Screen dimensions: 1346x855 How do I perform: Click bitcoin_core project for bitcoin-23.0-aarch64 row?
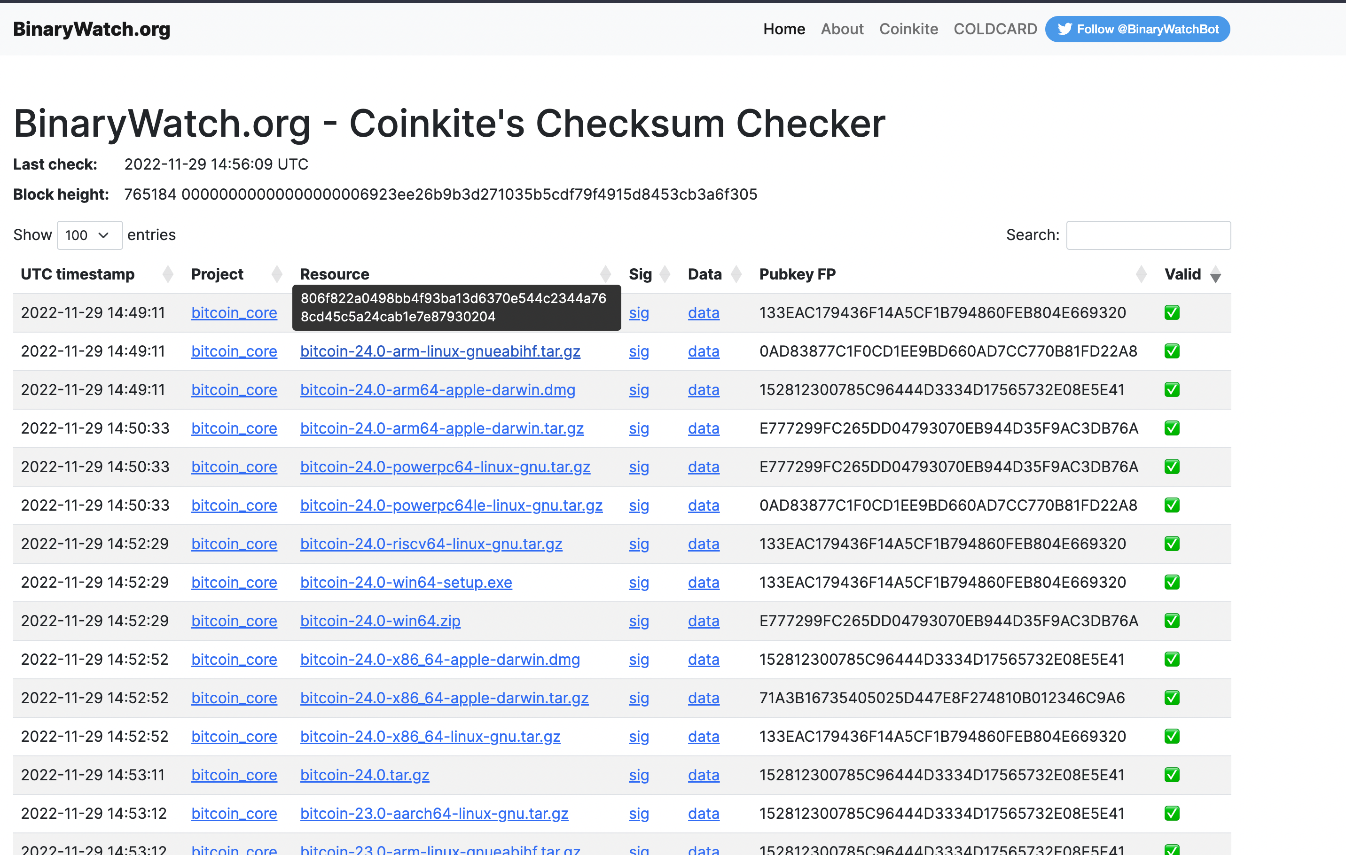[234, 814]
